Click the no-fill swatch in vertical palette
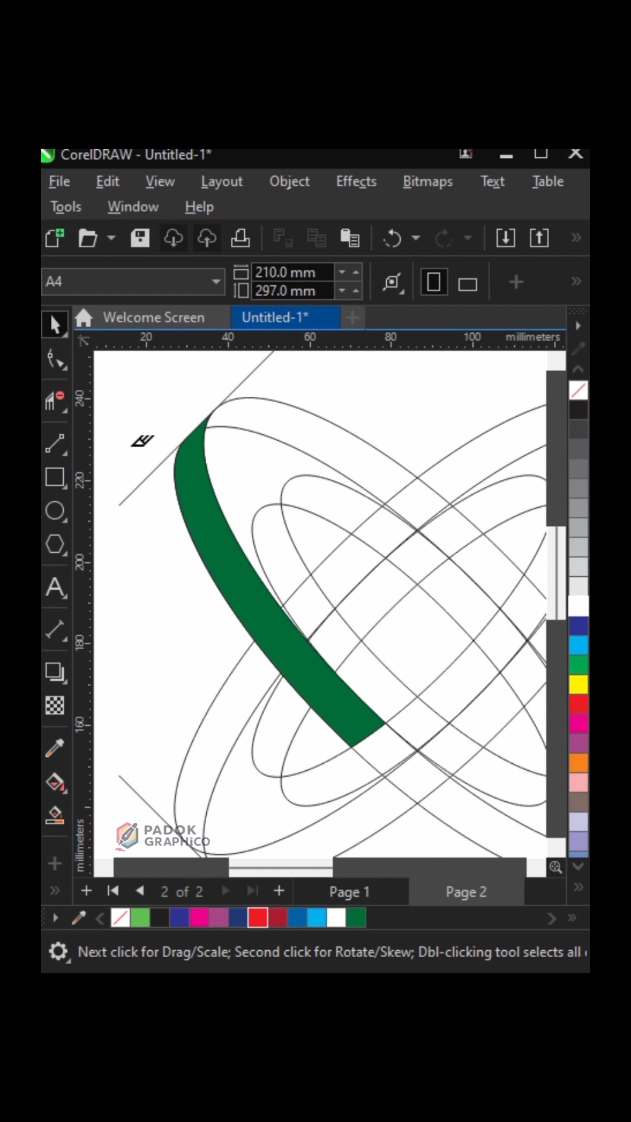The image size is (631, 1122). coord(578,390)
